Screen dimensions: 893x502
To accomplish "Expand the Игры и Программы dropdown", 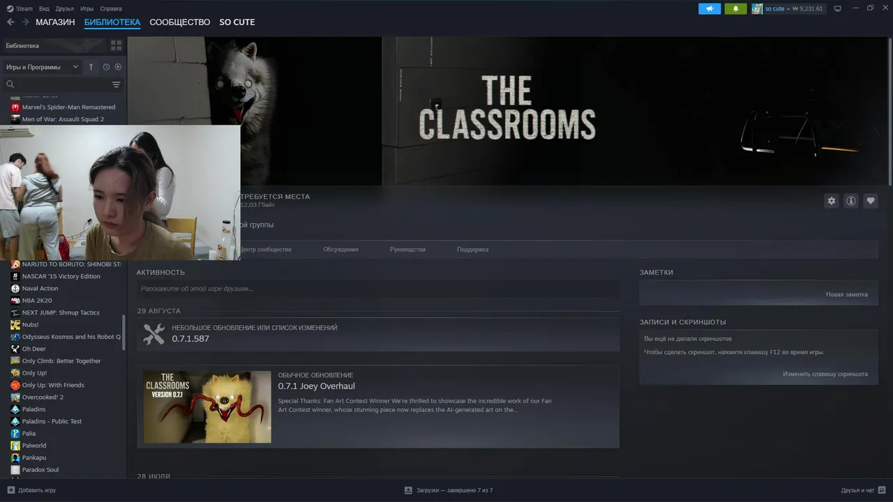I will click(43, 67).
